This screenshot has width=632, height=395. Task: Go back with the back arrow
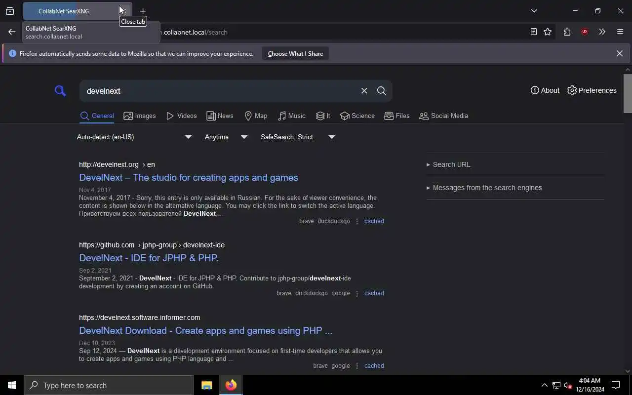click(x=12, y=32)
